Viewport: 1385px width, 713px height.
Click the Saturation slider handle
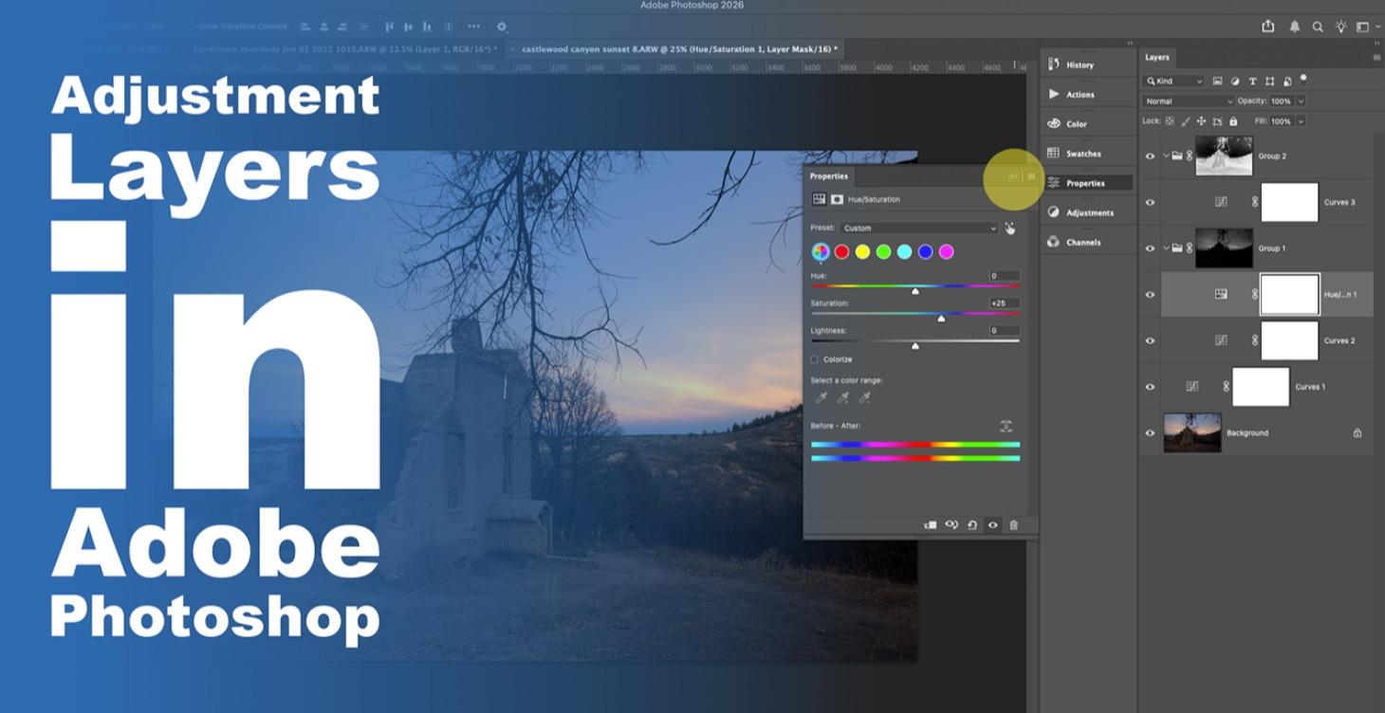[x=941, y=319]
